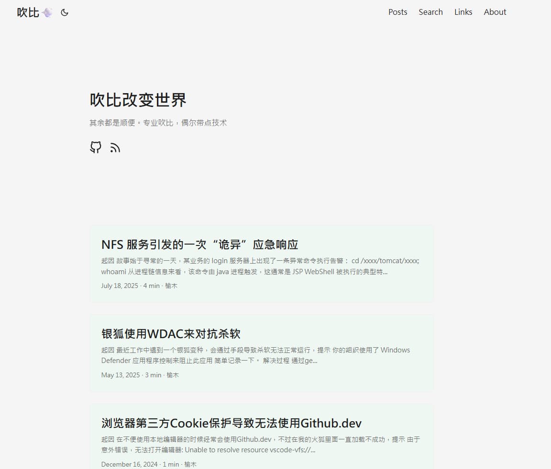Click the moon icon in the header
This screenshot has width=551, height=469.
pos(65,13)
